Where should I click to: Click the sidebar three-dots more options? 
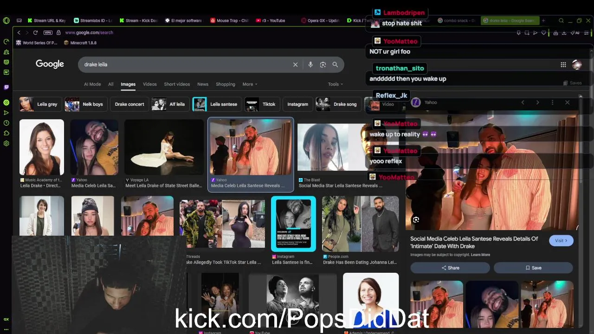(x=6, y=329)
